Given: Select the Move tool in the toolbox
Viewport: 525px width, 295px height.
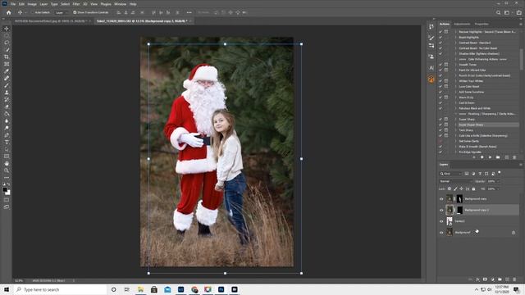Looking at the screenshot, I should click(x=7, y=29).
